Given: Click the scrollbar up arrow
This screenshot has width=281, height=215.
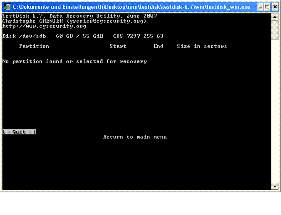Looking at the screenshot, I should point(275,17).
